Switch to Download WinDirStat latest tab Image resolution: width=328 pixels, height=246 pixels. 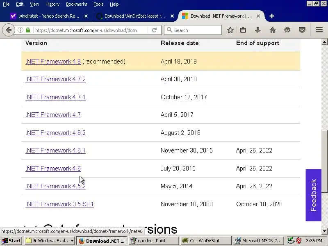point(135,16)
